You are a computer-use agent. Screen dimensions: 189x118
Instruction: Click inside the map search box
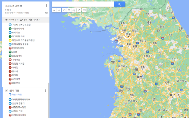coord(83,4)
